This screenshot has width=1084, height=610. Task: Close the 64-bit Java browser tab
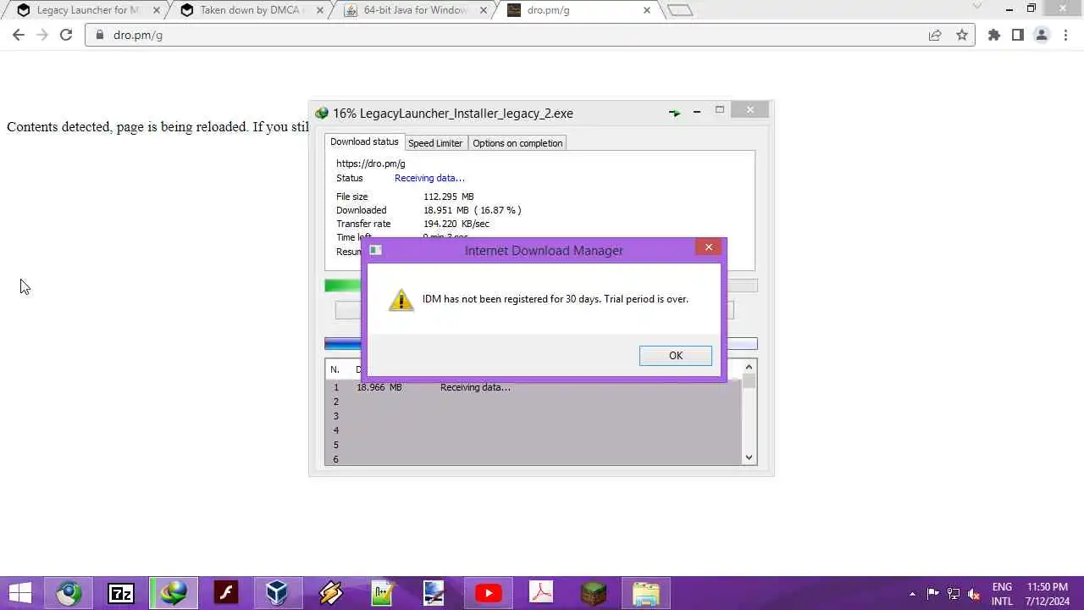coord(483,10)
